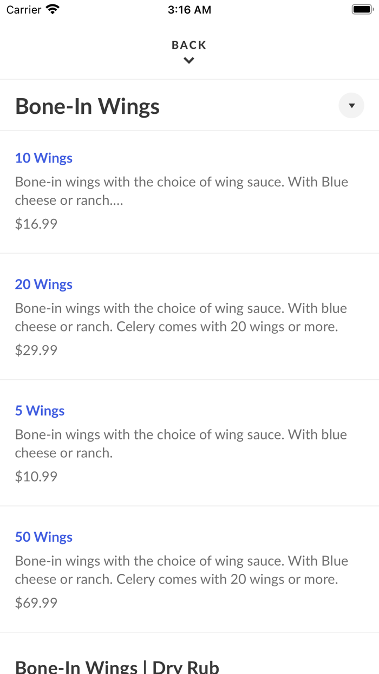Tap the Wi-Fi signal icon
Image resolution: width=379 pixels, height=674 pixels.
coord(51,9)
